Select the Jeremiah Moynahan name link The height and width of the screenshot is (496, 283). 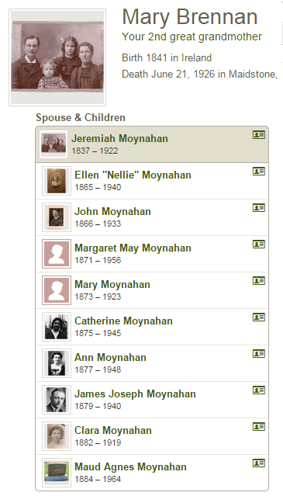click(x=119, y=138)
